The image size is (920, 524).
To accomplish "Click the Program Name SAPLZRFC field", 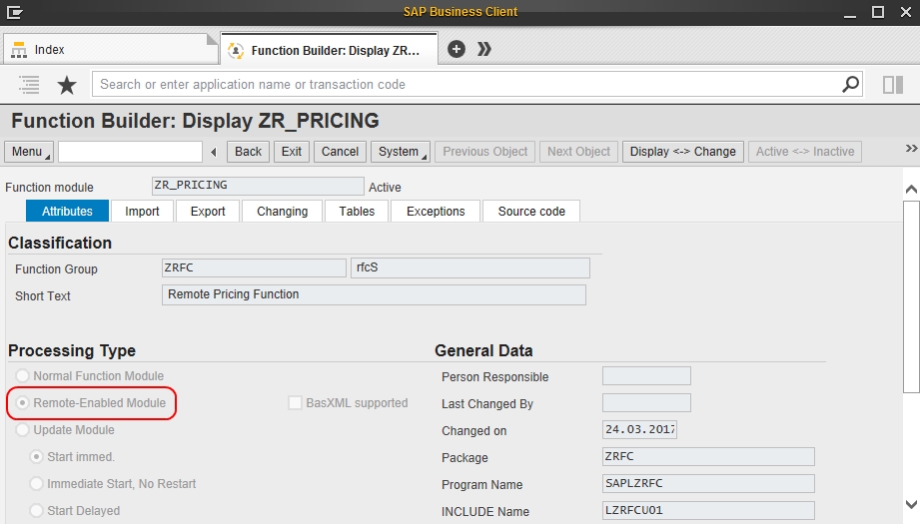I will click(x=708, y=483).
